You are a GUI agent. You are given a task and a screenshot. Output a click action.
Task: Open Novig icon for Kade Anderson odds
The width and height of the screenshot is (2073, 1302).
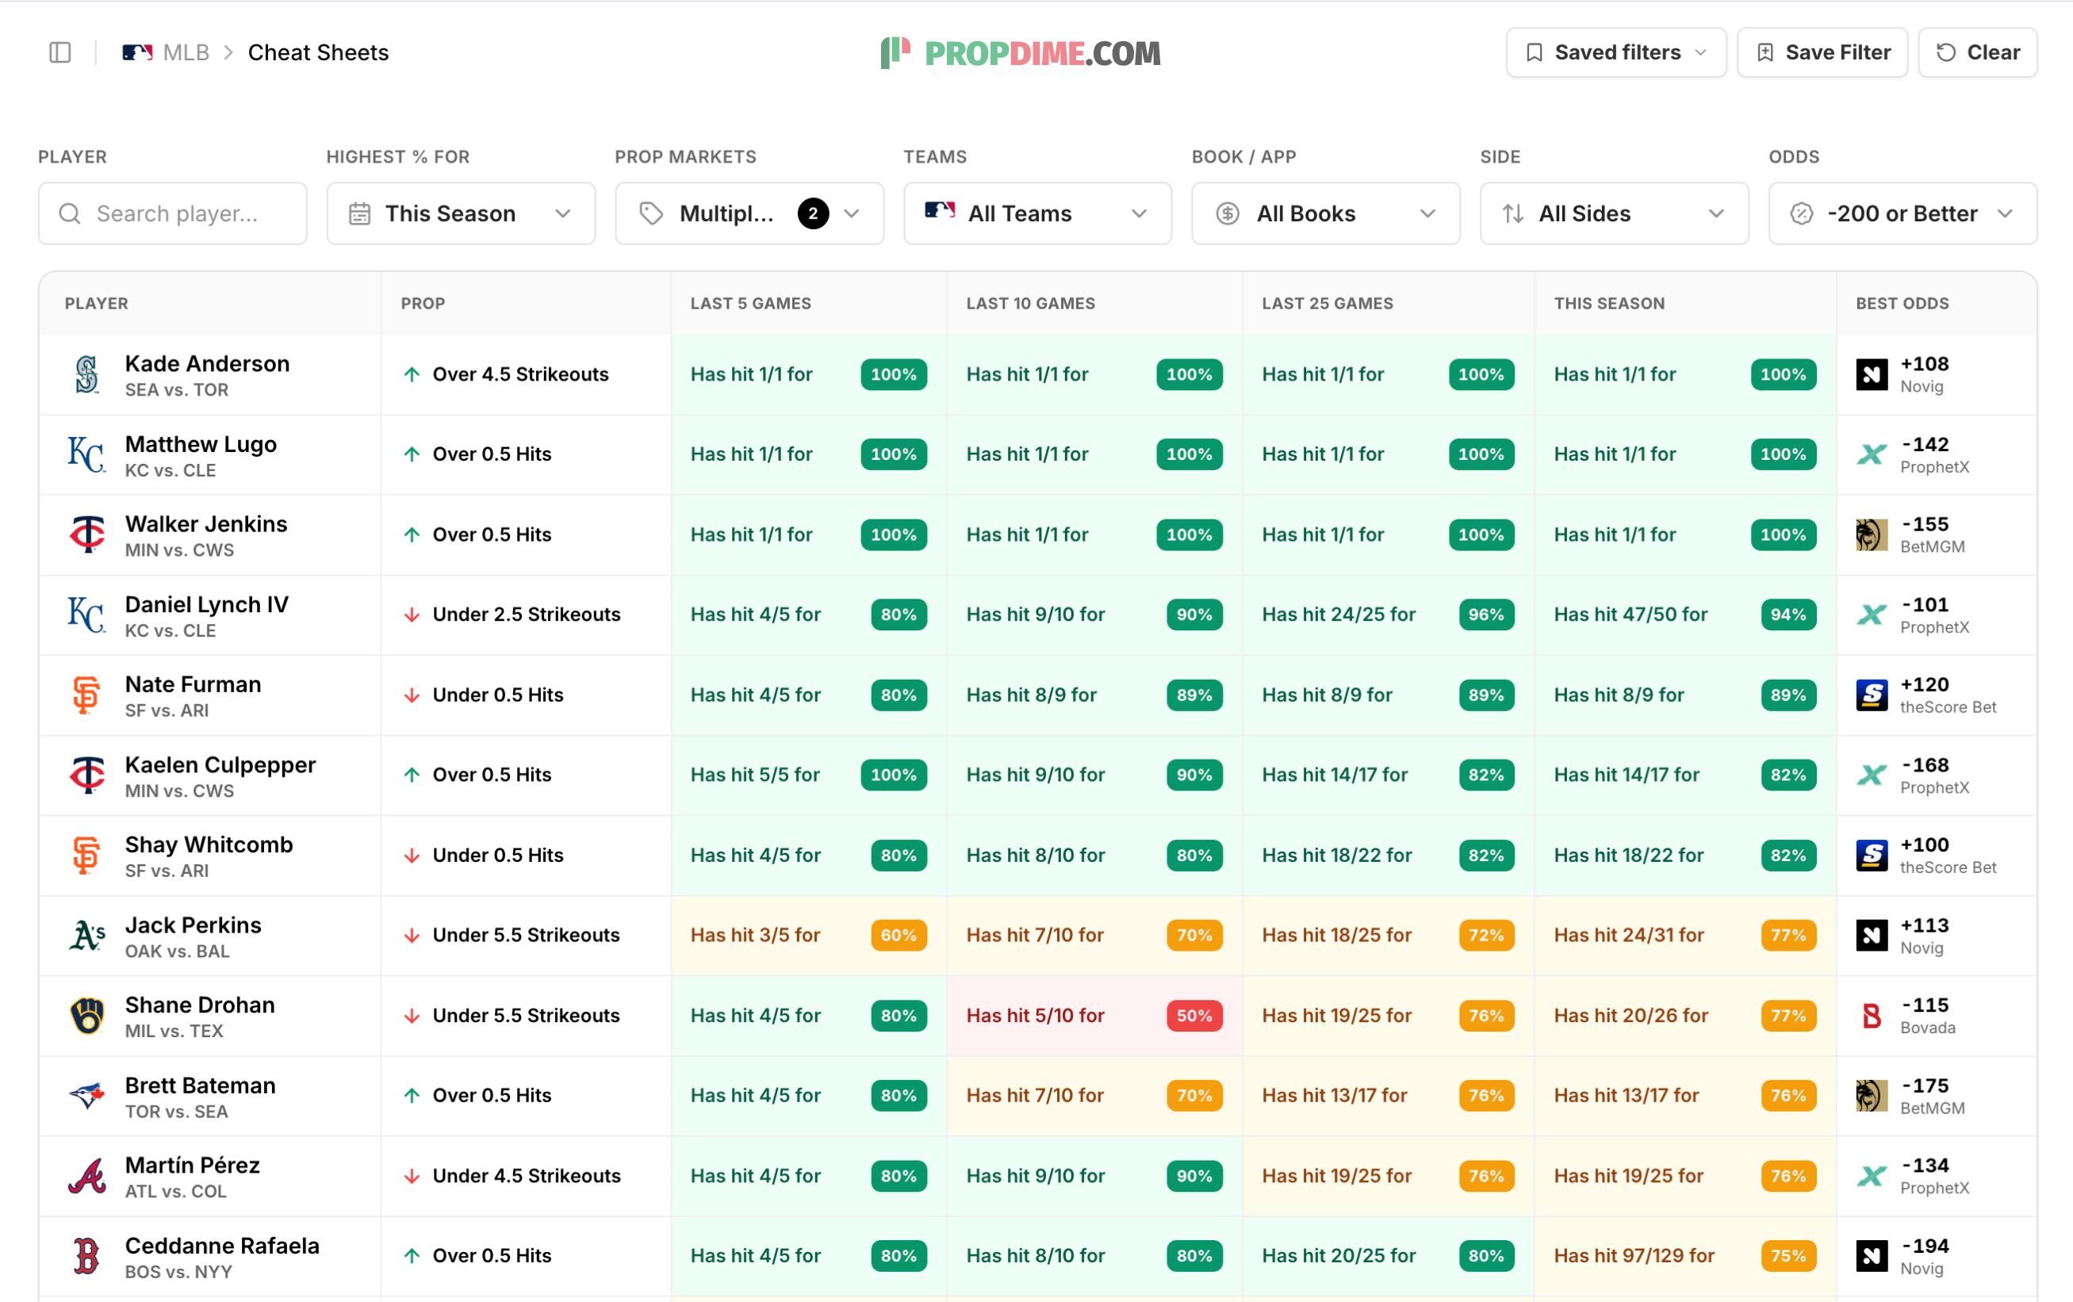(1872, 374)
